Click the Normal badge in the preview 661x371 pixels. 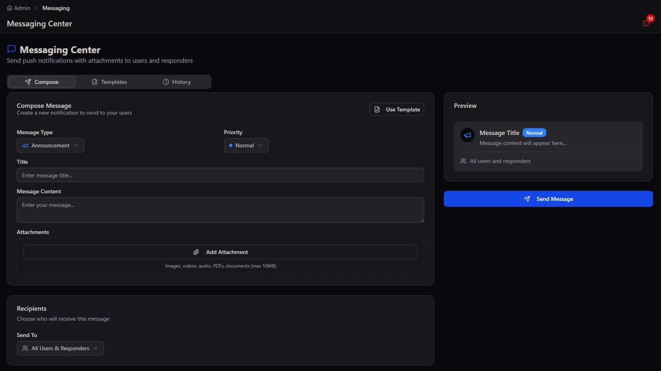pos(534,133)
